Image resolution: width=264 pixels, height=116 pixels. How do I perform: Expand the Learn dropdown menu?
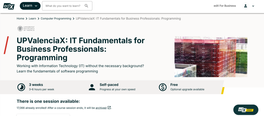point(30,6)
